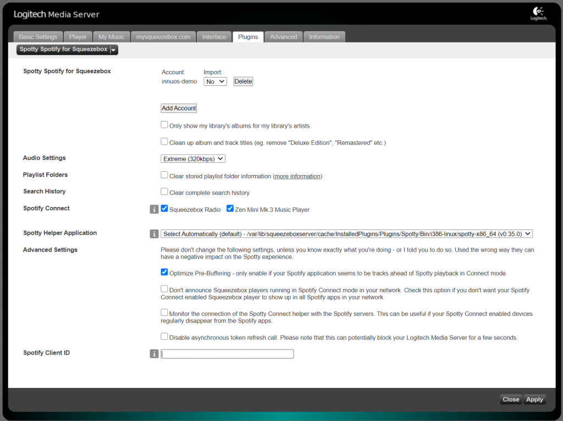
Task: Click the Logitech logo icon
Action: (538, 14)
